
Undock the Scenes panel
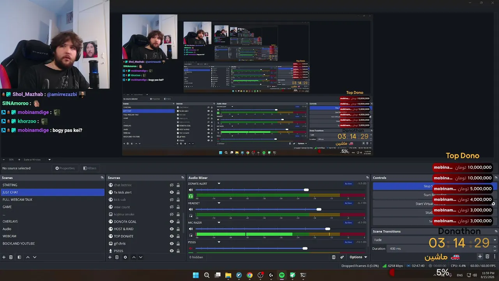point(102,178)
